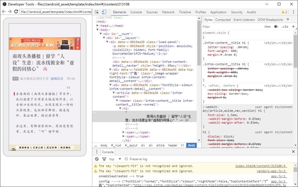Collapse the body node
Image resolution: width=298 pixels, height=187 pixels.
point(97,30)
